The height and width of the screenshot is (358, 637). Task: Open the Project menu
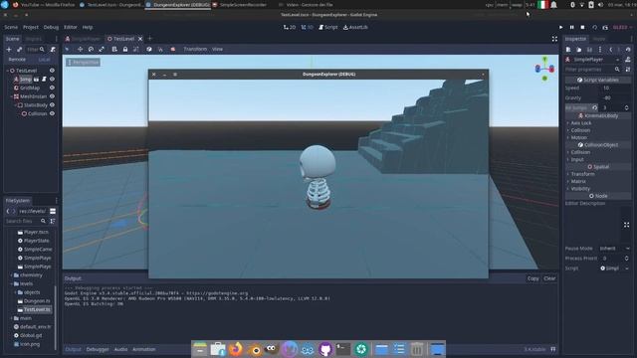31,27
